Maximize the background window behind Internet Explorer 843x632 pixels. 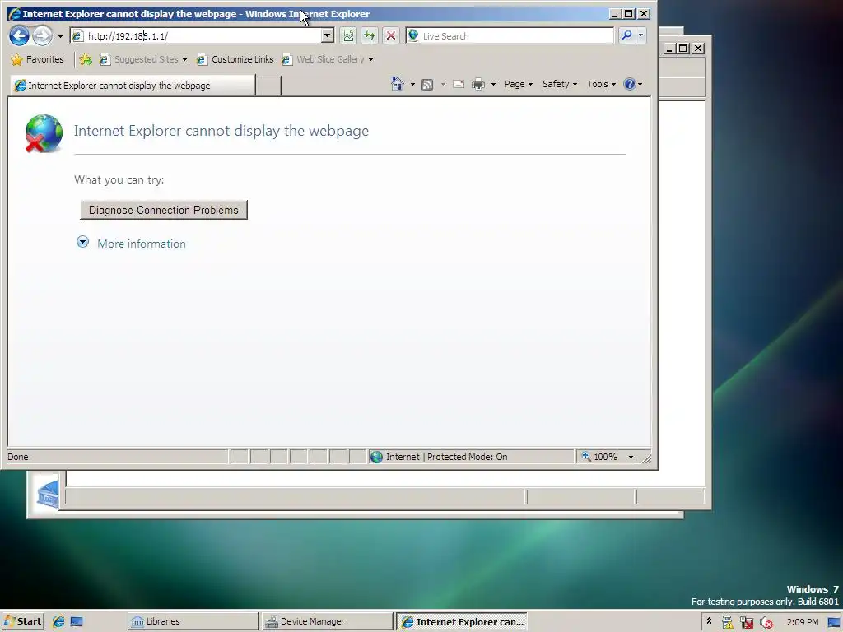(682, 49)
